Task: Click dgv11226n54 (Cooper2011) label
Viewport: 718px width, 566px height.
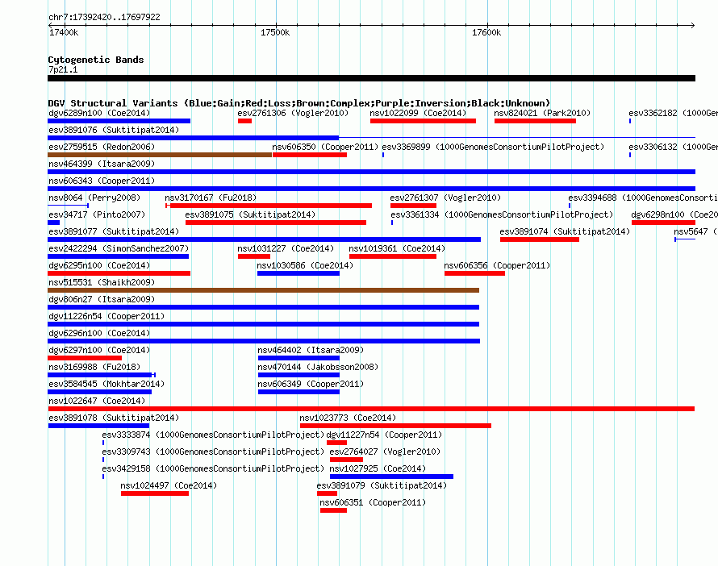Action: (106, 316)
